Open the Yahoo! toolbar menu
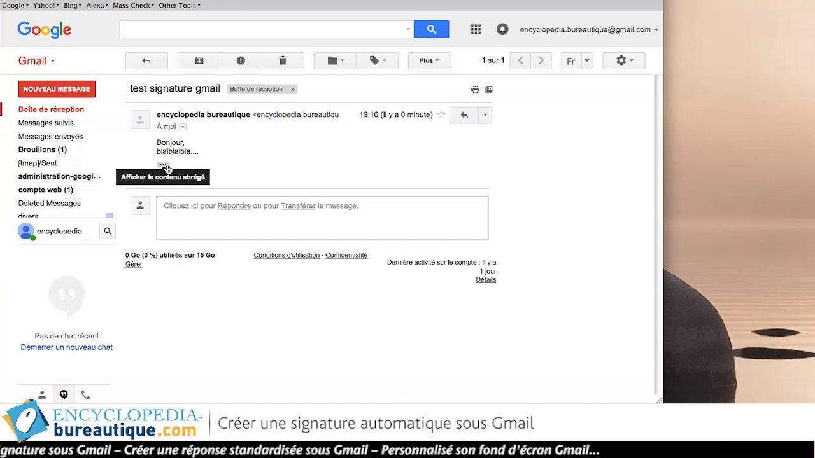The width and height of the screenshot is (815, 458). [46, 5]
